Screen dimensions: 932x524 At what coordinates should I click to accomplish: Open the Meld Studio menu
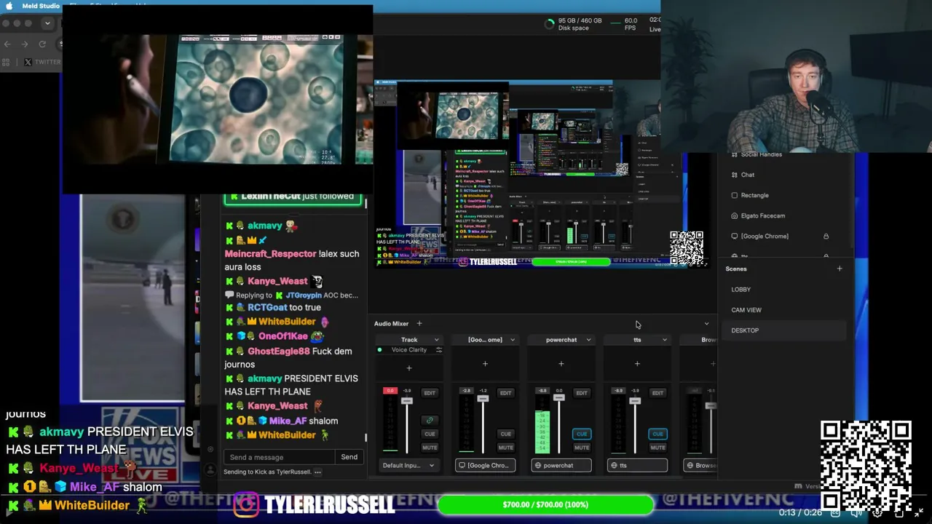[41, 6]
